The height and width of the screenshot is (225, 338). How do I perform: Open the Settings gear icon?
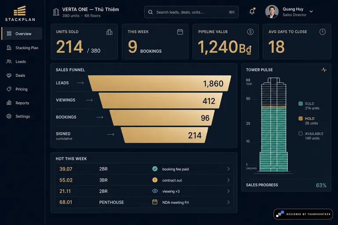(9, 116)
